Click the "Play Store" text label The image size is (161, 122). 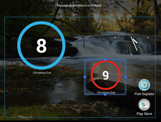pyautogui.click(x=144, y=114)
